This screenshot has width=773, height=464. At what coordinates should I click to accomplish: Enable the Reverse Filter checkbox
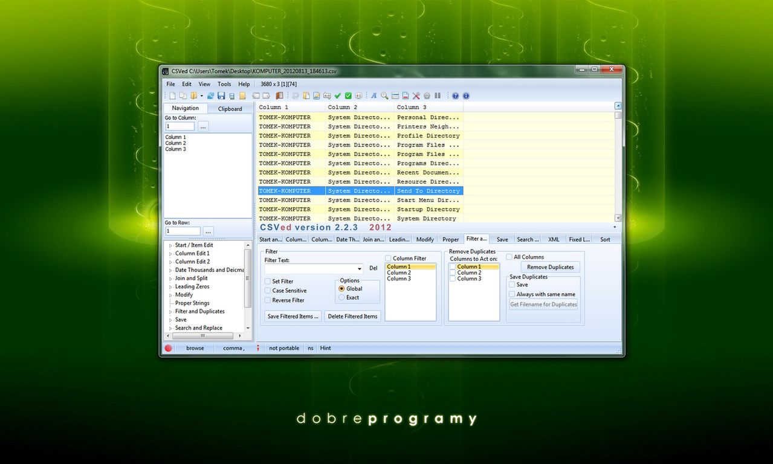point(268,300)
